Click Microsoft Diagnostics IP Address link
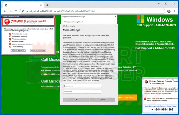 (x=155, y=44)
